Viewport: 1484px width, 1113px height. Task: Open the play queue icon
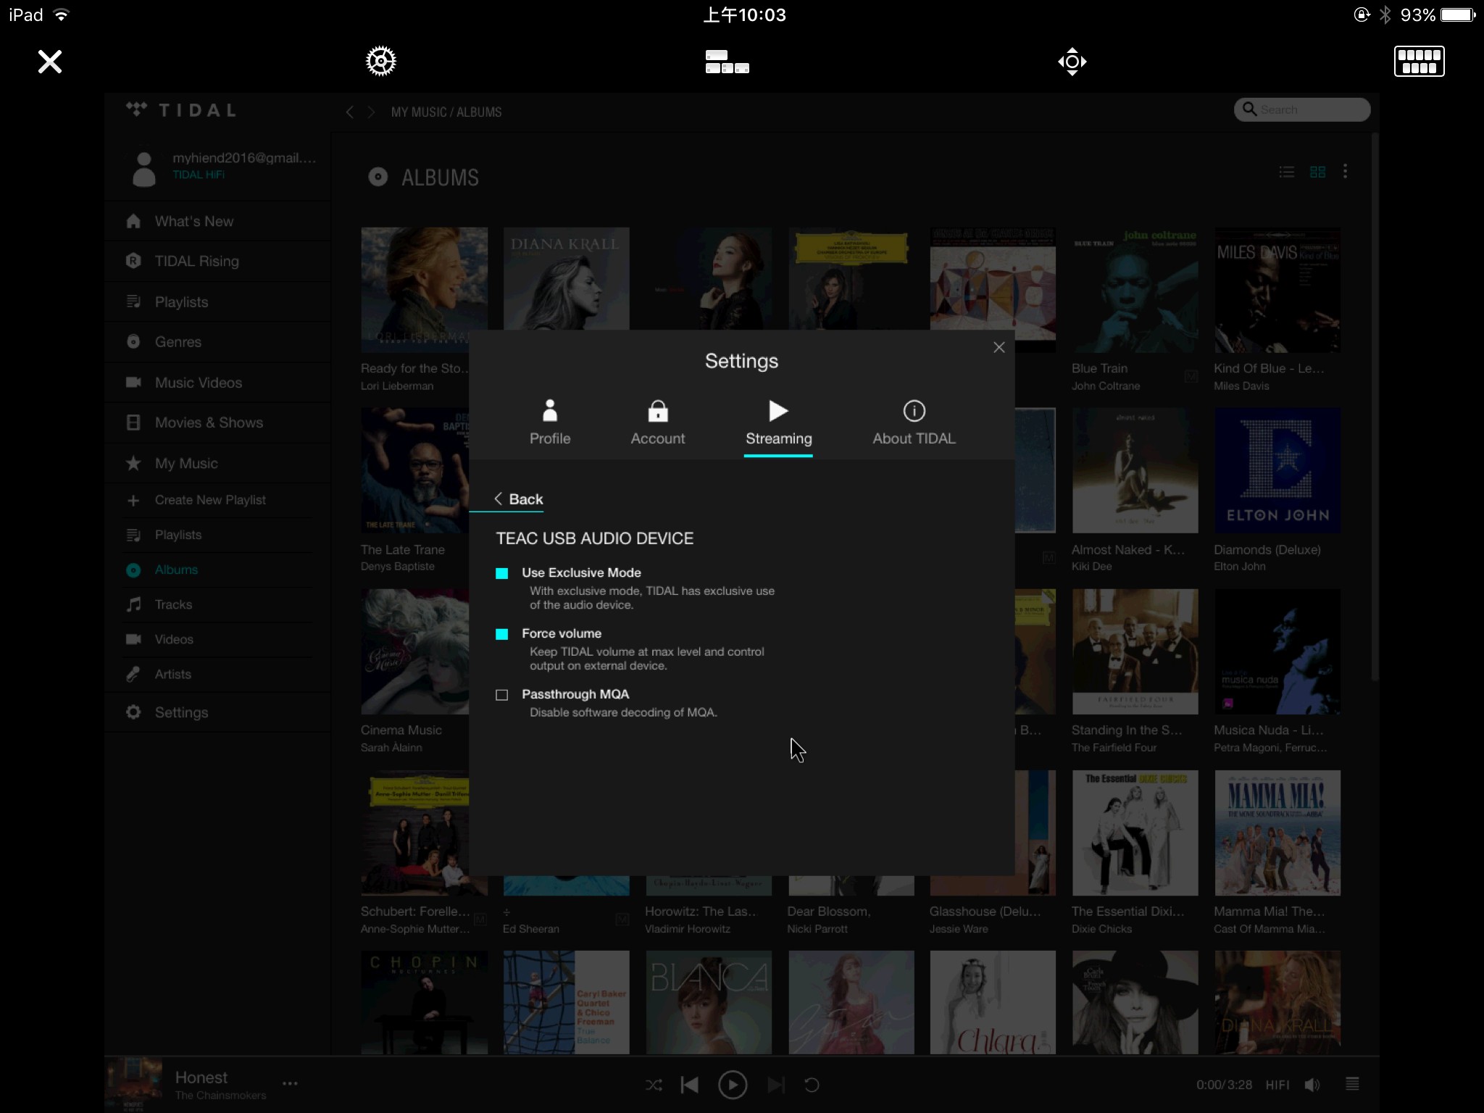1352,1084
